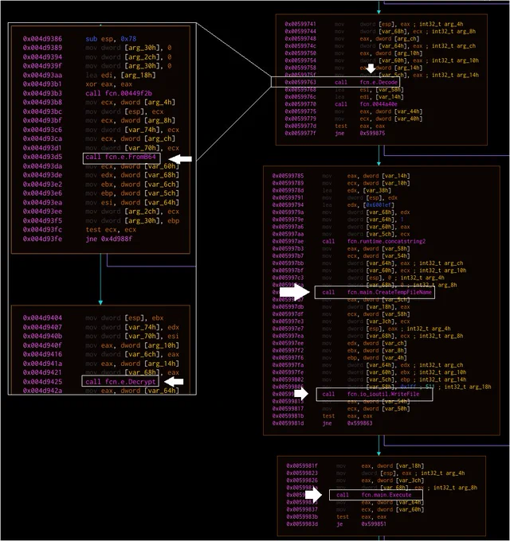Screen dimensions: 510x541
Task: Follow the call fcn.e.Decrypt function
Action: 120,382
